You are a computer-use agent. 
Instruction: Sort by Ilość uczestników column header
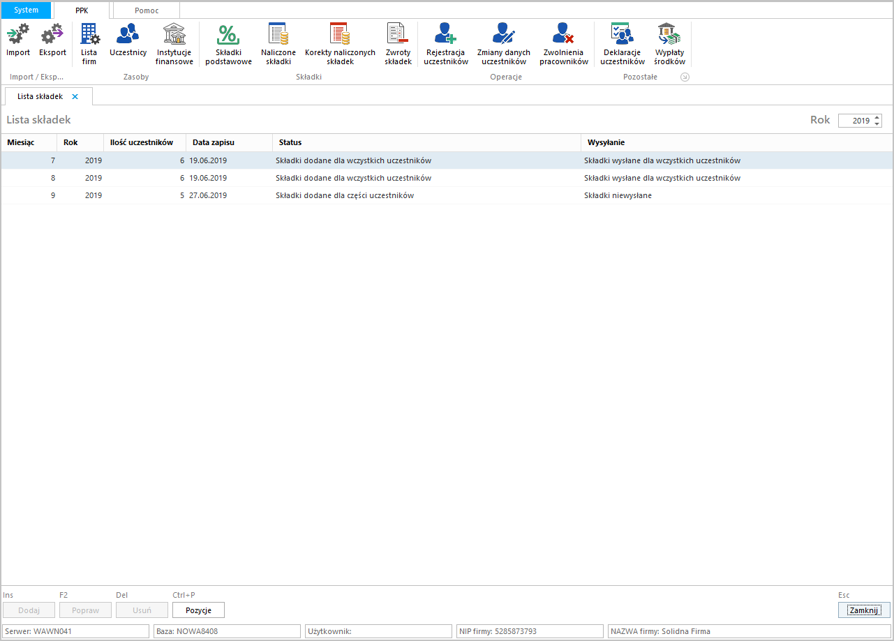point(145,142)
